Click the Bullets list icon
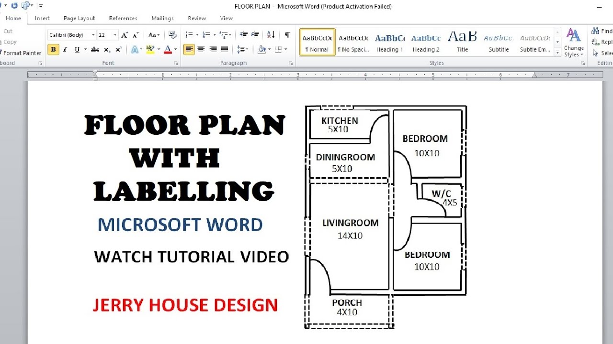The height and width of the screenshot is (344, 613). coord(189,35)
